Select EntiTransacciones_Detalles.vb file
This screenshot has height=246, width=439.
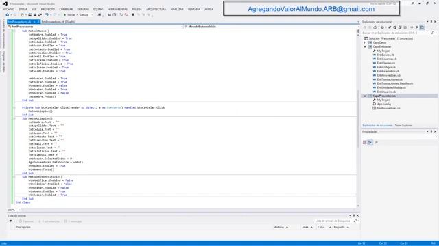click(x=395, y=83)
